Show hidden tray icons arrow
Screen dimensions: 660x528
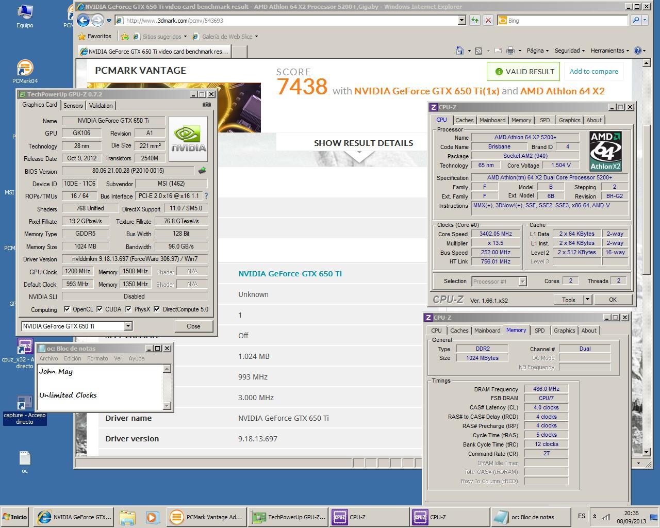595,517
